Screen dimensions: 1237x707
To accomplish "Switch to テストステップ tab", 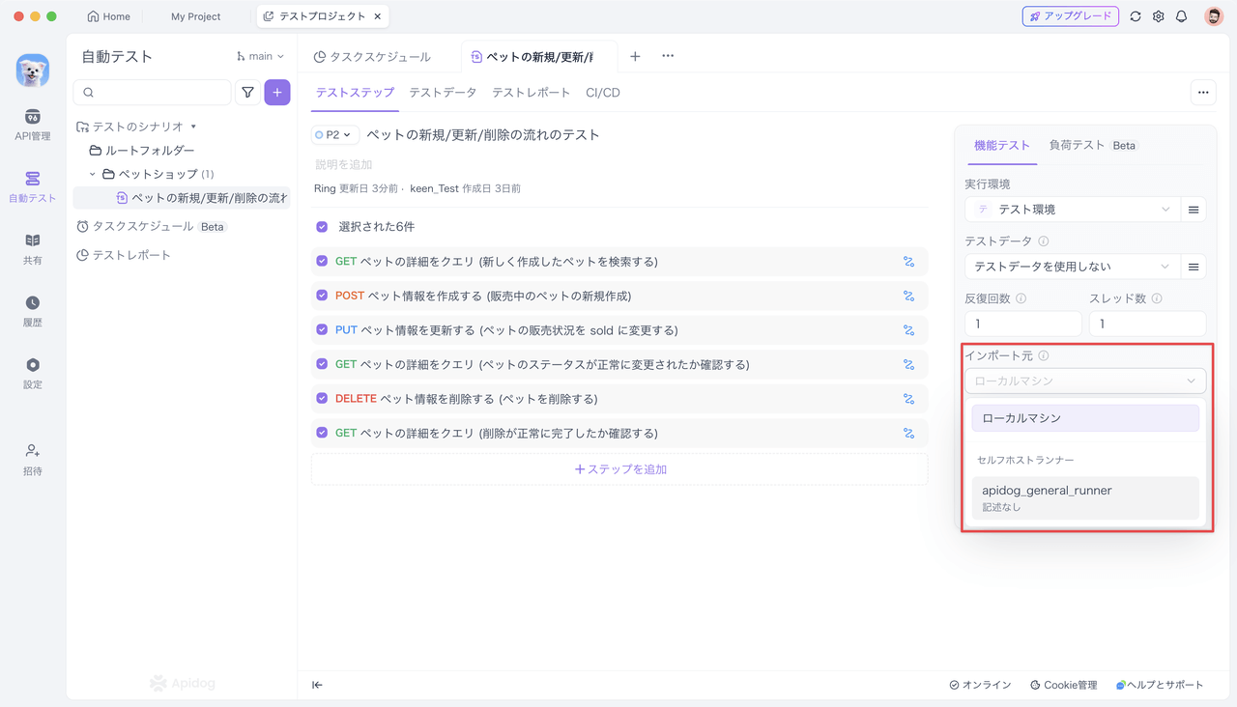I will [x=355, y=93].
